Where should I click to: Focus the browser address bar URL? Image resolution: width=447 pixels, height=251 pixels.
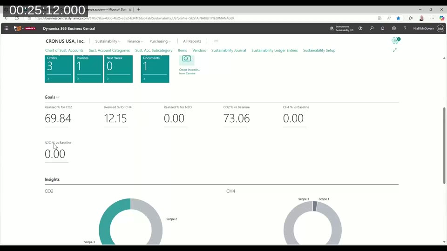[x=134, y=18]
